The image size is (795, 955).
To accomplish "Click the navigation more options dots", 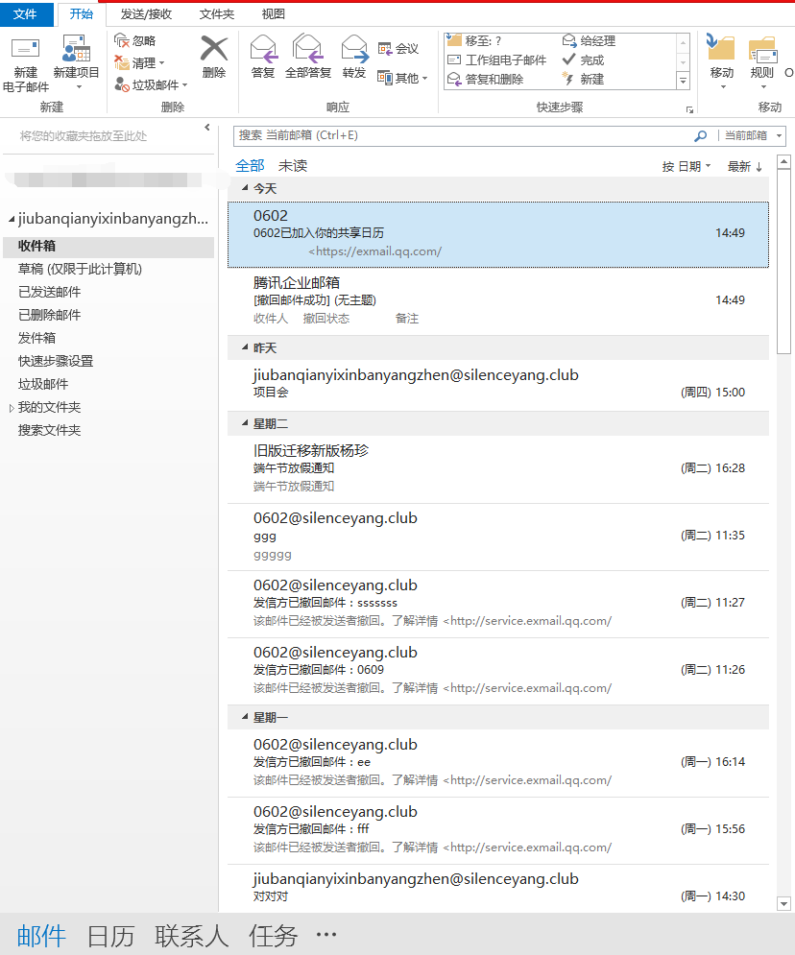I will 326,934.
